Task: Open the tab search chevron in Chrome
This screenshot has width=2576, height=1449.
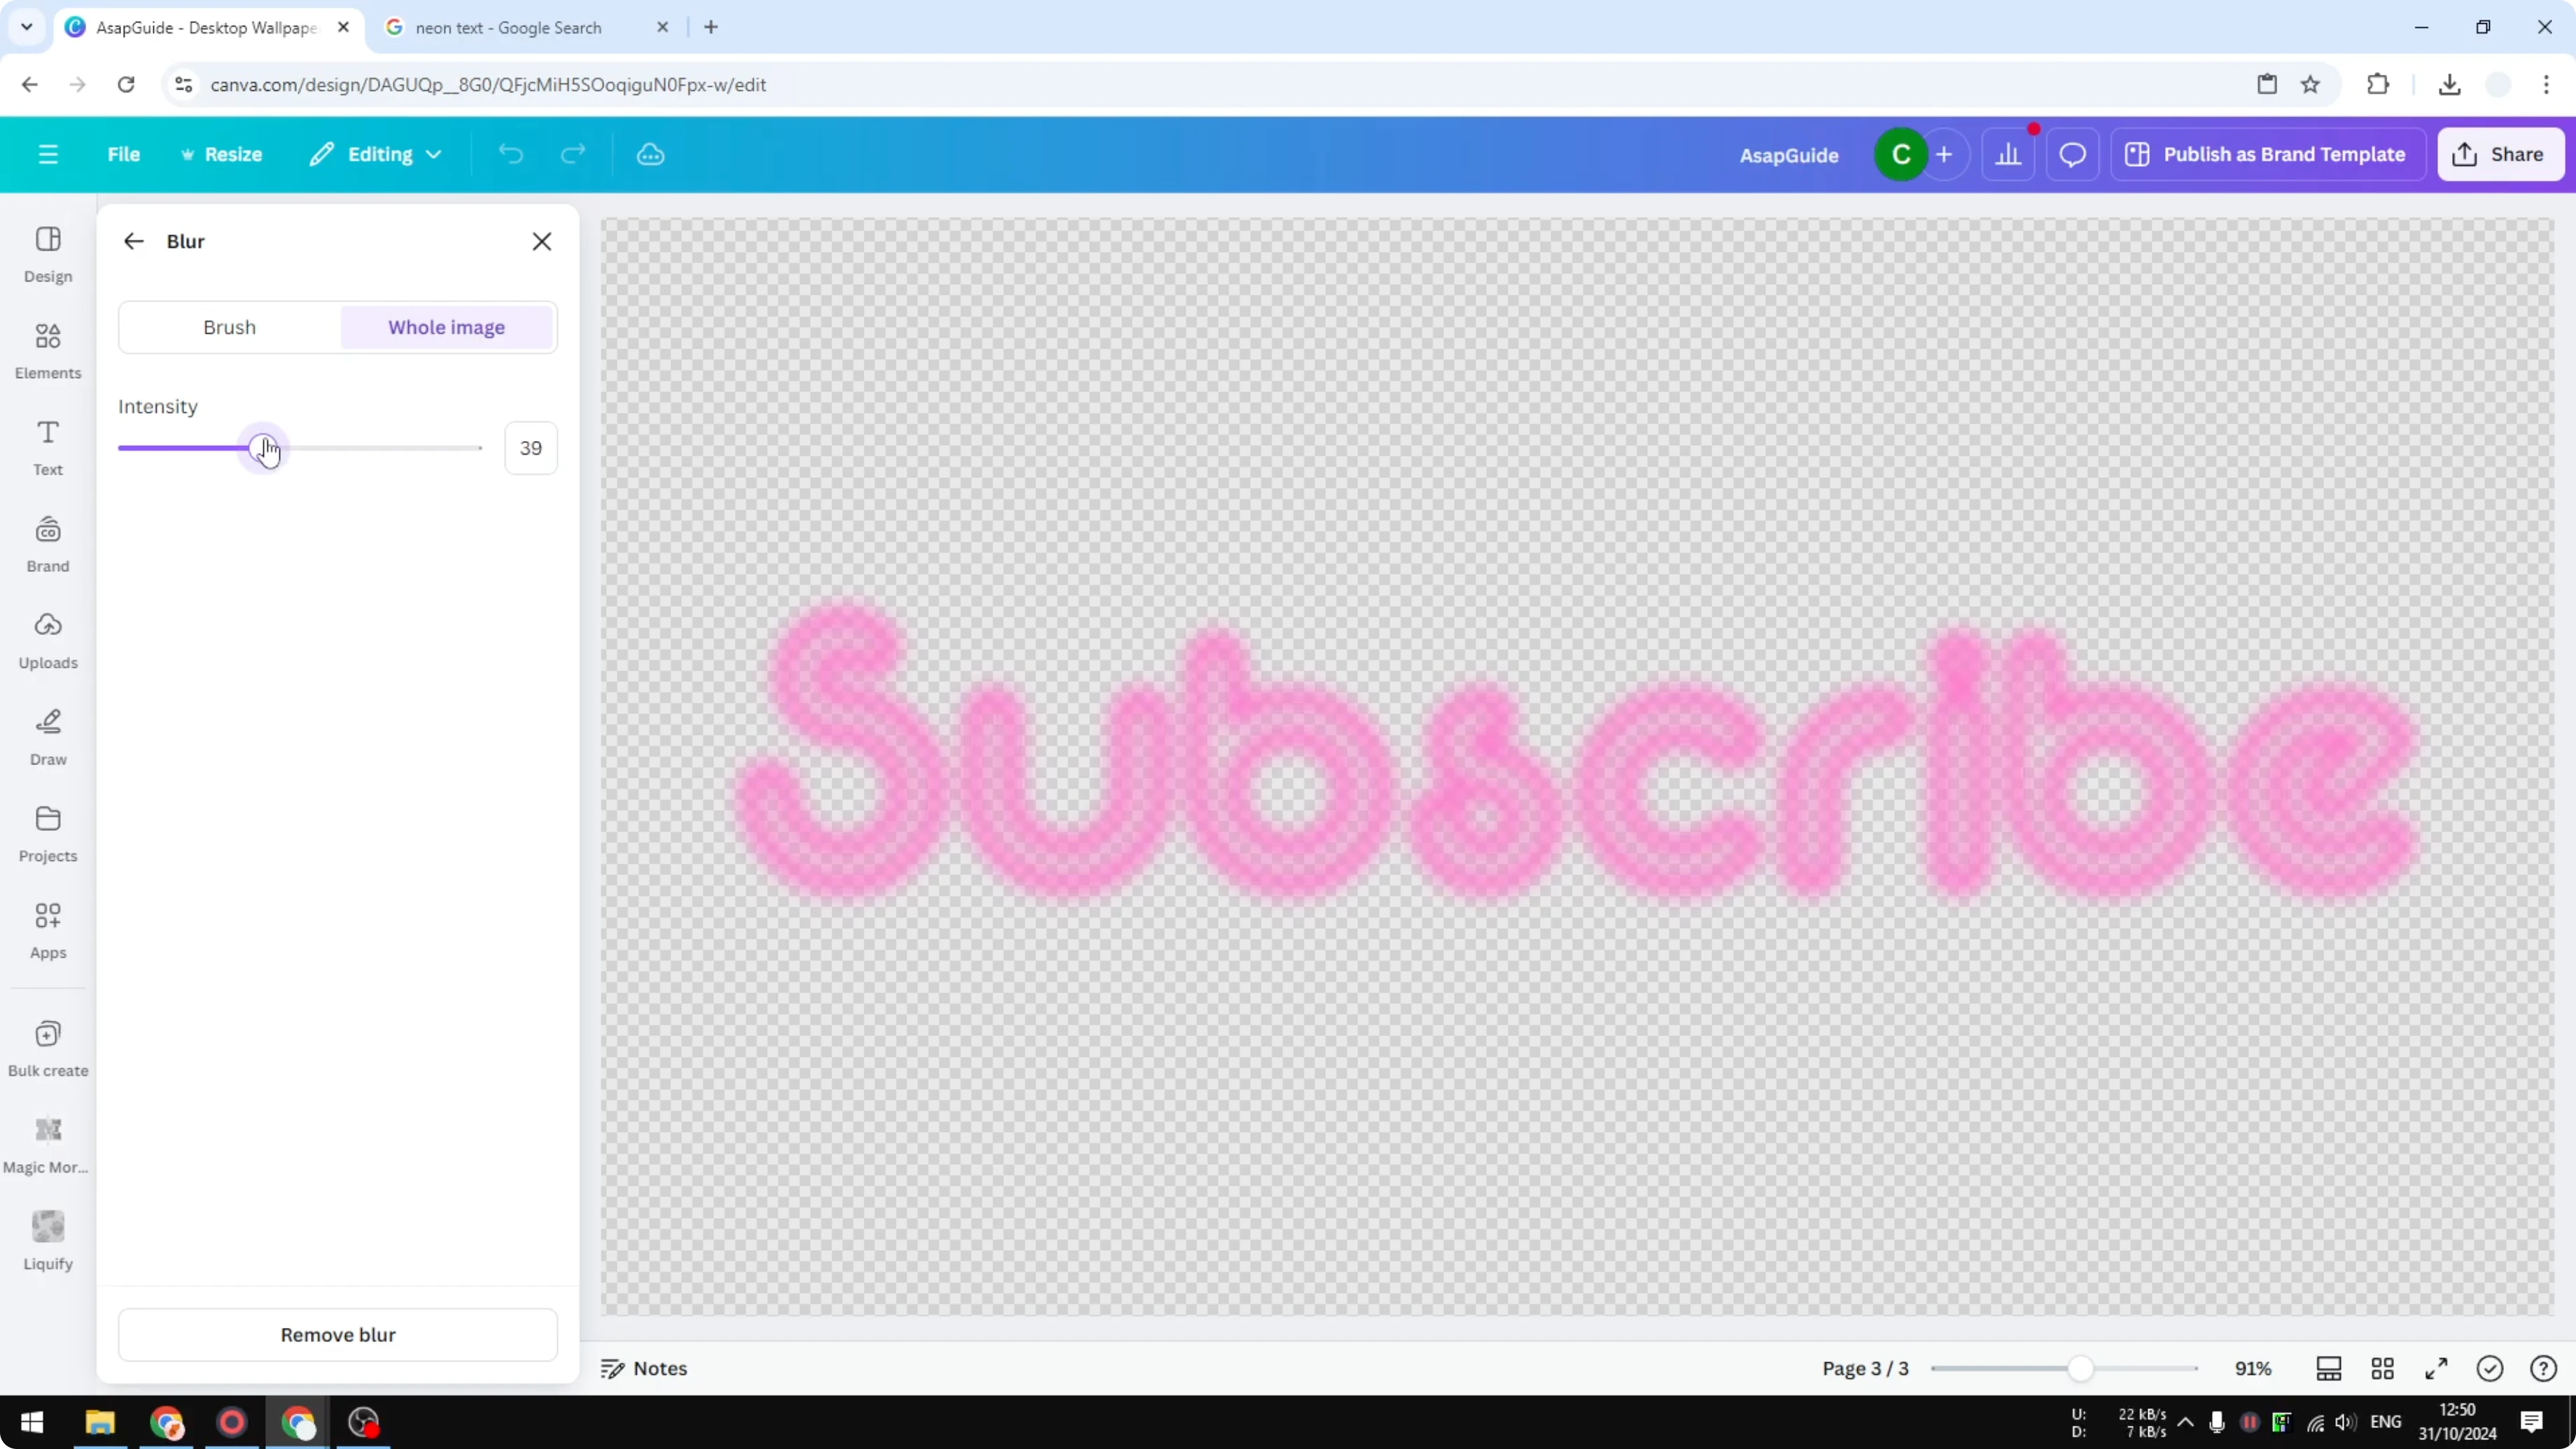Action: (26, 27)
